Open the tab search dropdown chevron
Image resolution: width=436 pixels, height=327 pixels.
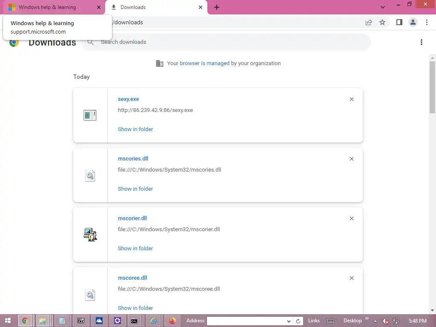[383, 7]
